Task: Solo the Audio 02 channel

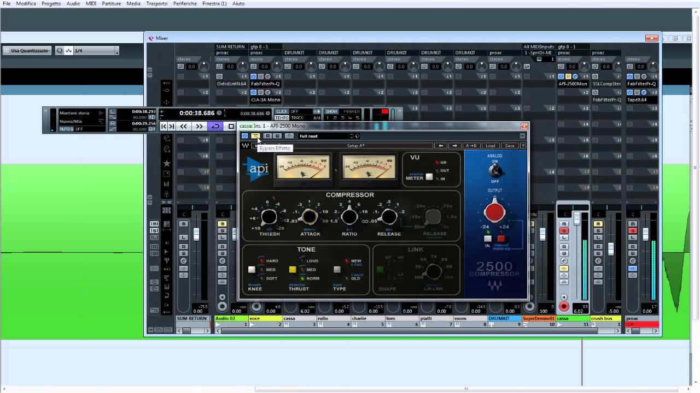Action: [222, 231]
